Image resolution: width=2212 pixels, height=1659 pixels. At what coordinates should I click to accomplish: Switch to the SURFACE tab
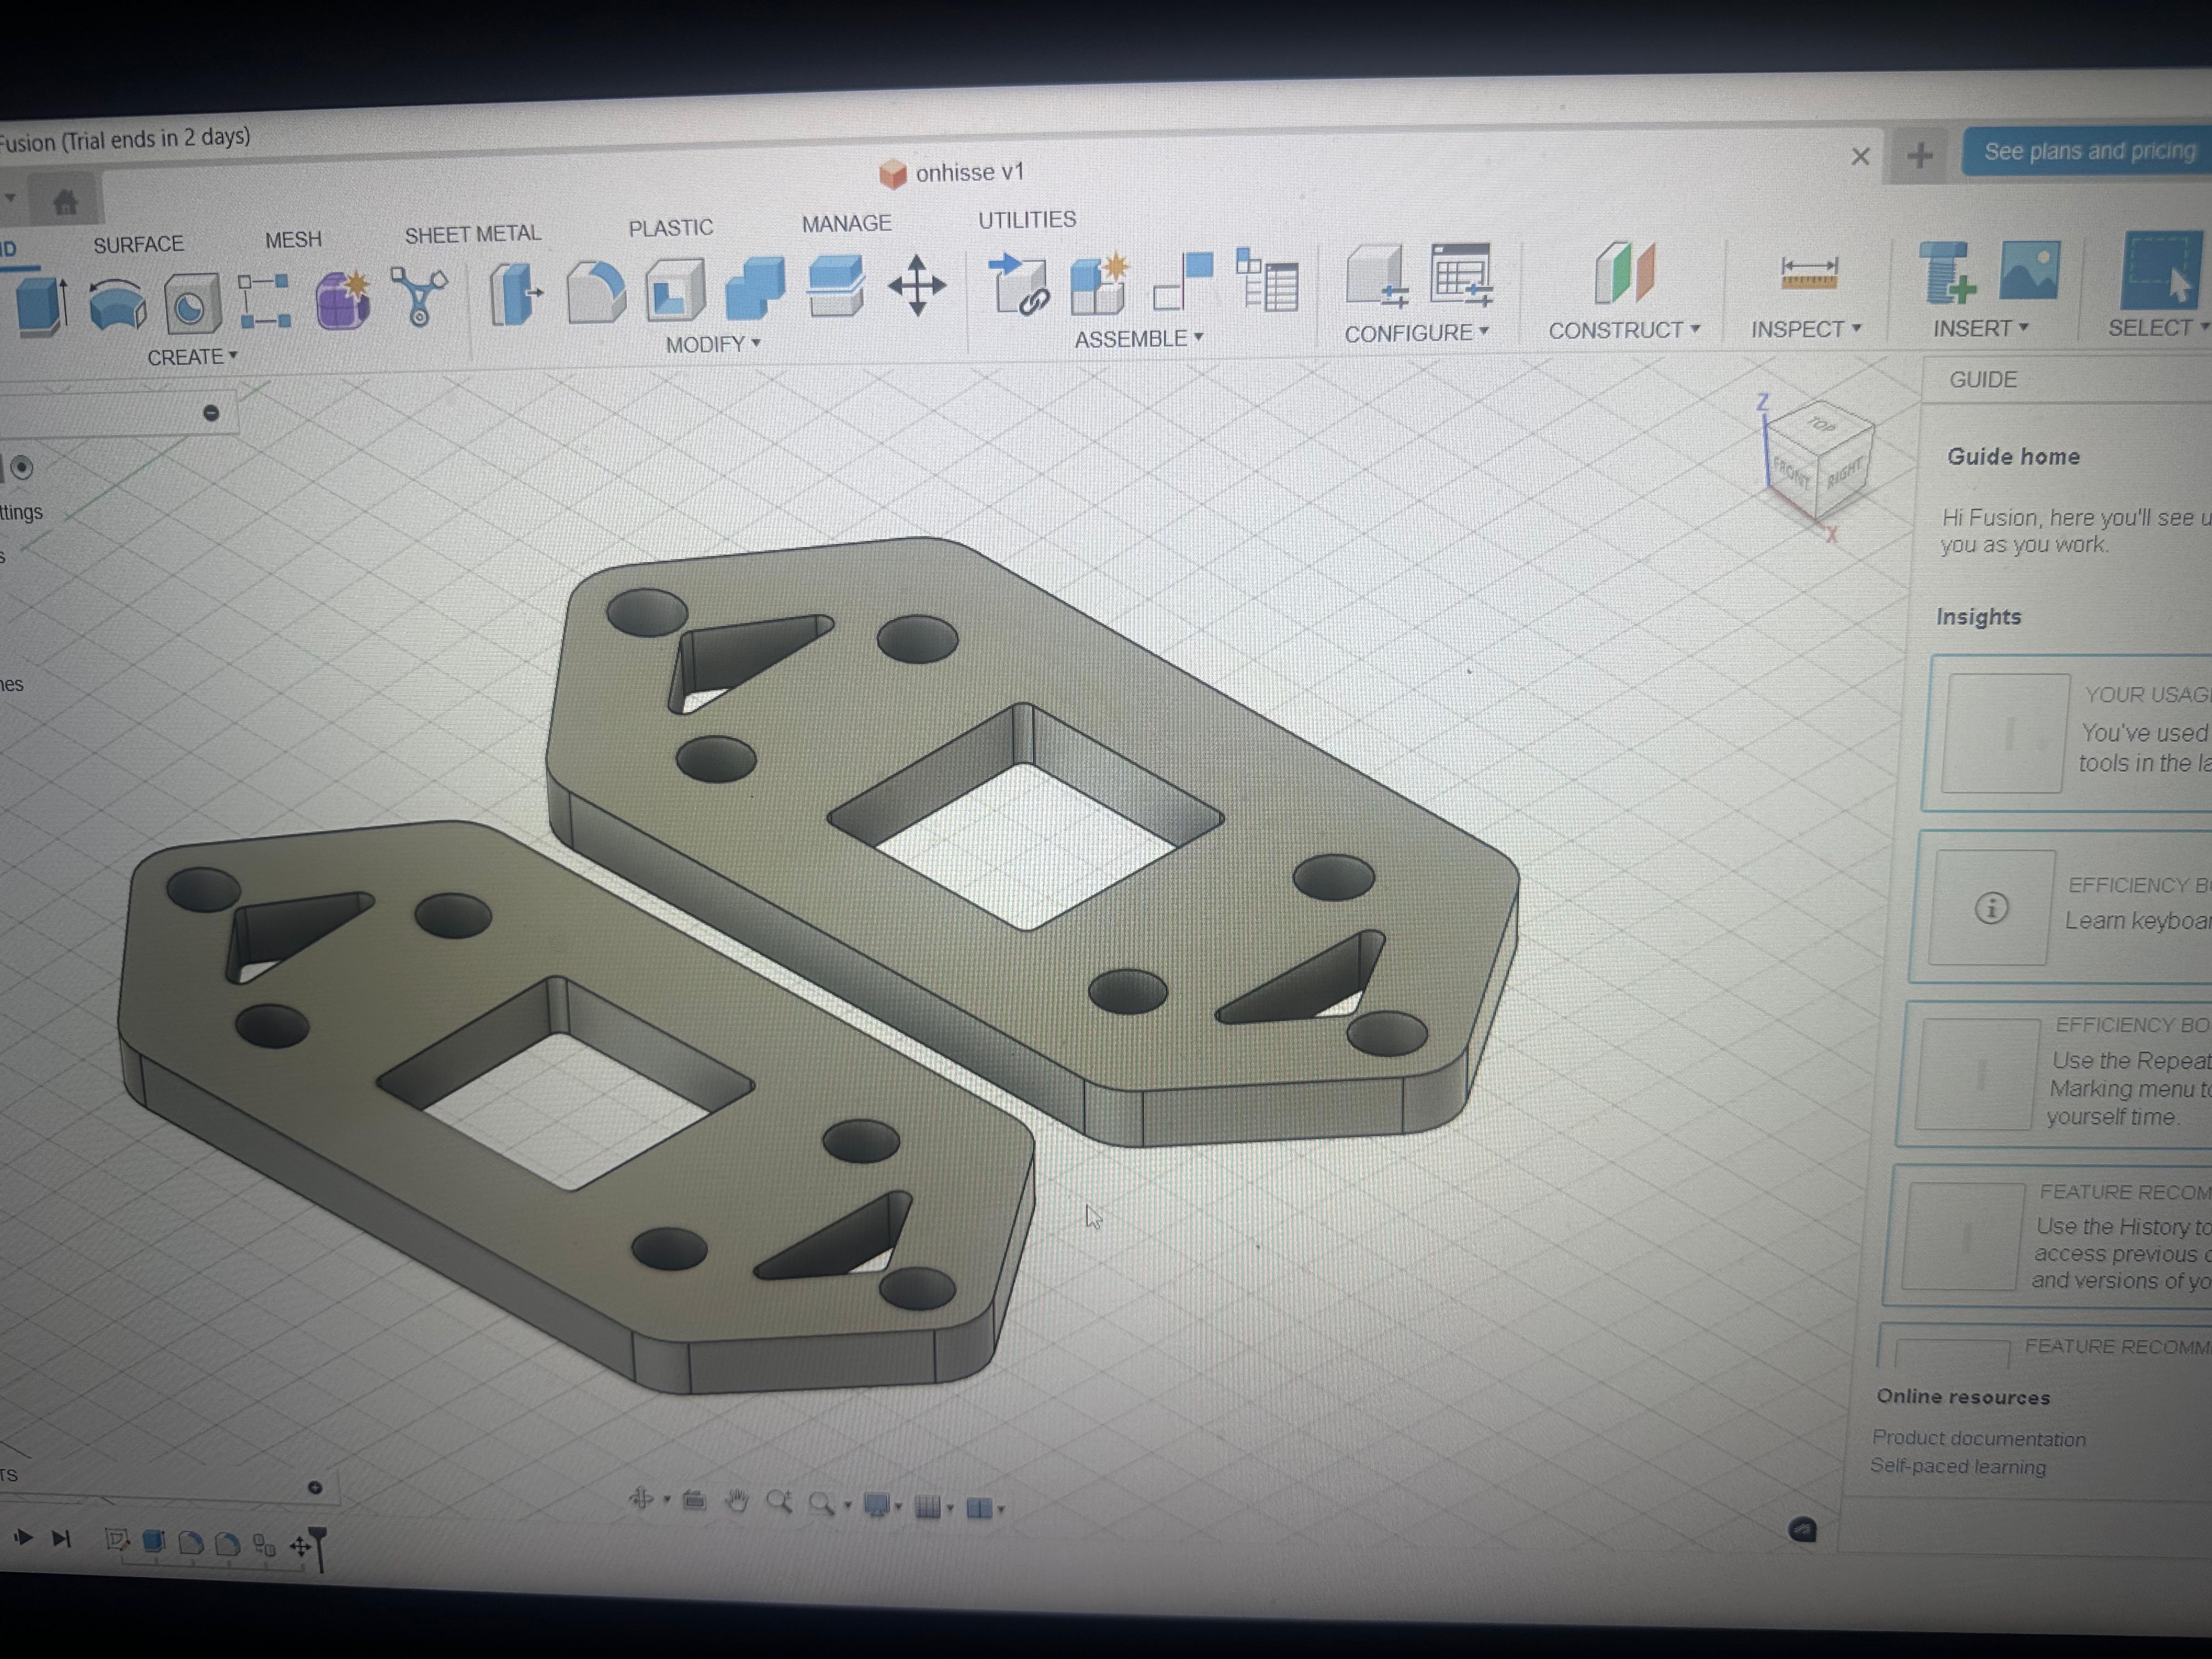pos(138,244)
